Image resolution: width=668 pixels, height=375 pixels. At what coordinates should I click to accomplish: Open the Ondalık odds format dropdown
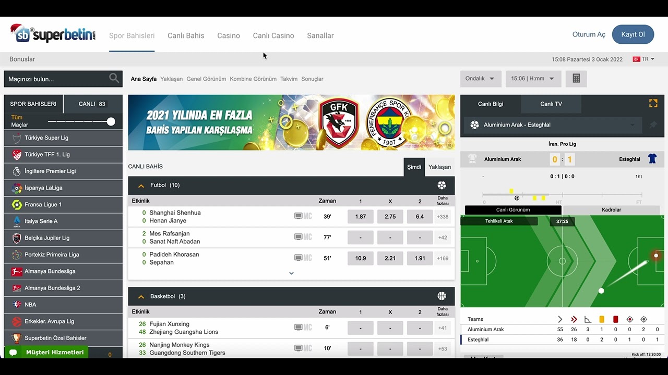(481, 79)
